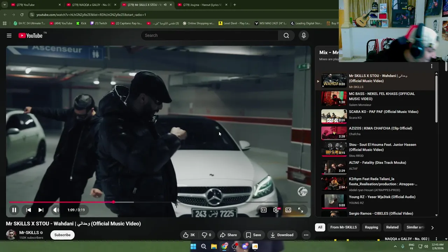The height and width of the screenshot is (252, 448).
Task: View site information icon in address bar
Action: coord(32,15)
